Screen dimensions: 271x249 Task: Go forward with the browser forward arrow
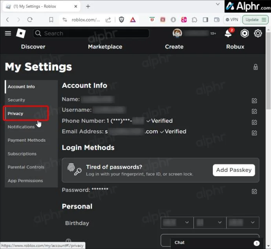18,20
